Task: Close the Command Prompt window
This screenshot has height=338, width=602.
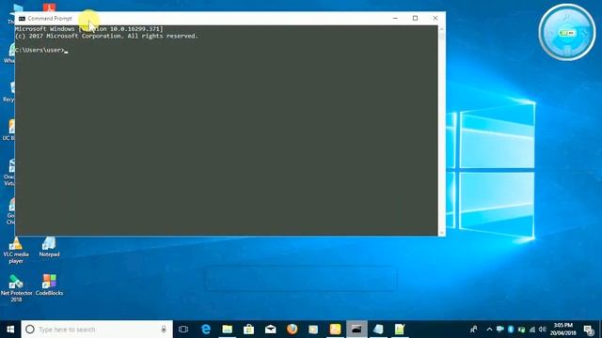Action: coord(435,18)
